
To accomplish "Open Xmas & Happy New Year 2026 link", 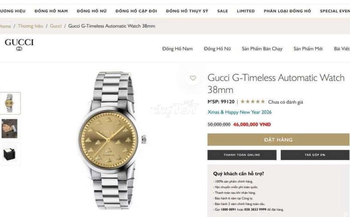I will 239,112.
